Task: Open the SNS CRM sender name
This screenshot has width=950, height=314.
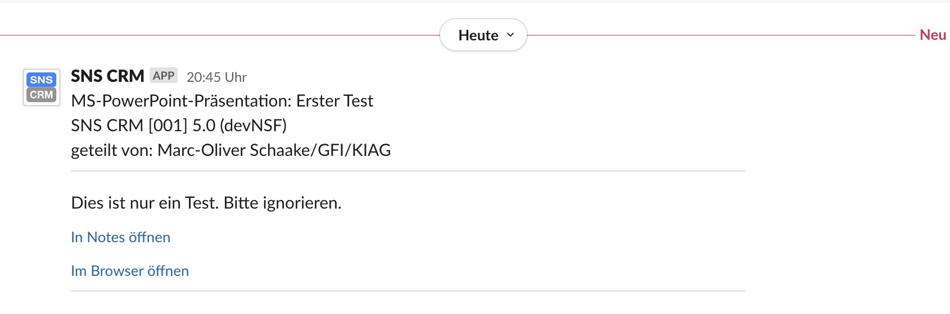Action: click(107, 76)
